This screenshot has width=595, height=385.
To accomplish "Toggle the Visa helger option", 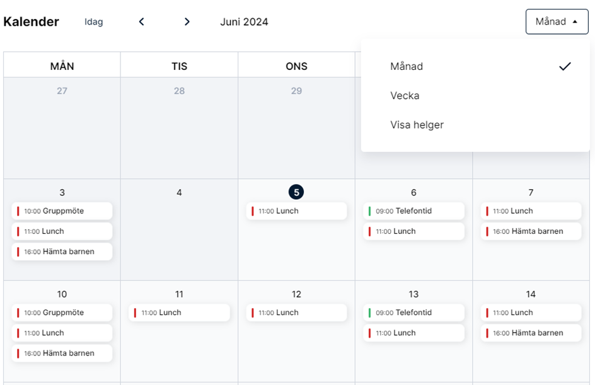I will 475,125.
